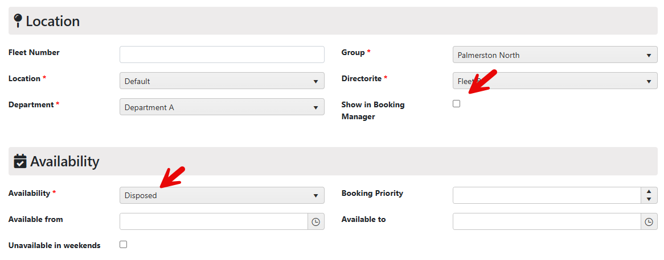Open the Available from clock picker
The image size is (664, 260).
(315, 221)
